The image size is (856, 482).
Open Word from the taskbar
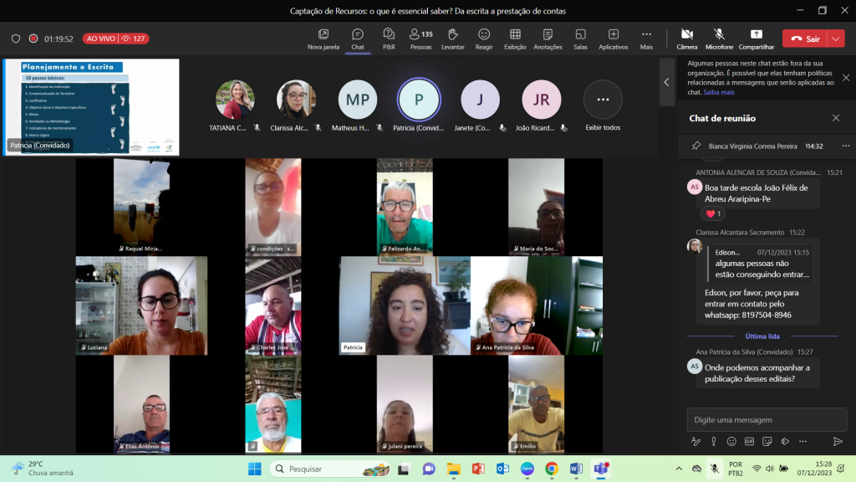point(576,469)
